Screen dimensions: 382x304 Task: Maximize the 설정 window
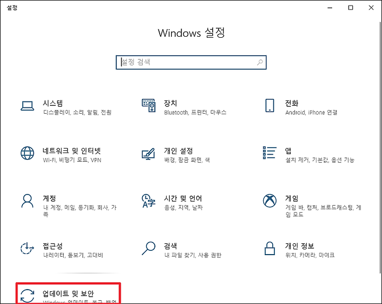(351, 8)
